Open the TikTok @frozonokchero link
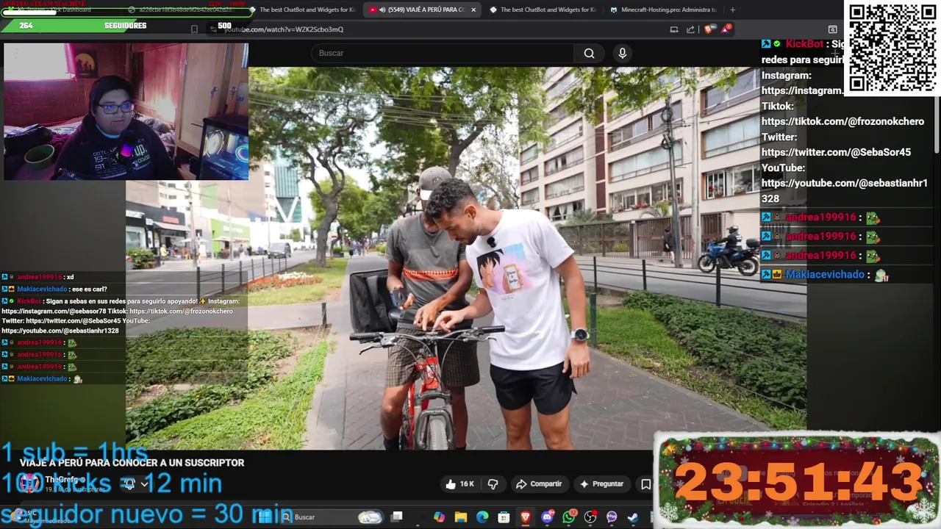The width and height of the screenshot is (941, 529). [x=842, y=121]
